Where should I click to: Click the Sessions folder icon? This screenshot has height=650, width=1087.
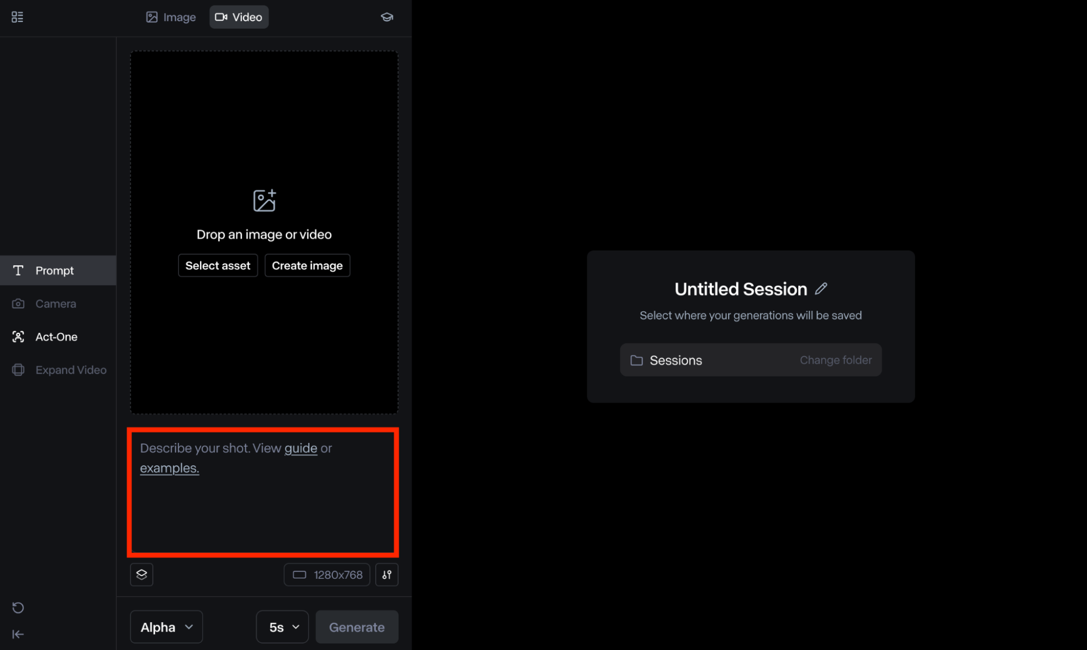[636, 360]
